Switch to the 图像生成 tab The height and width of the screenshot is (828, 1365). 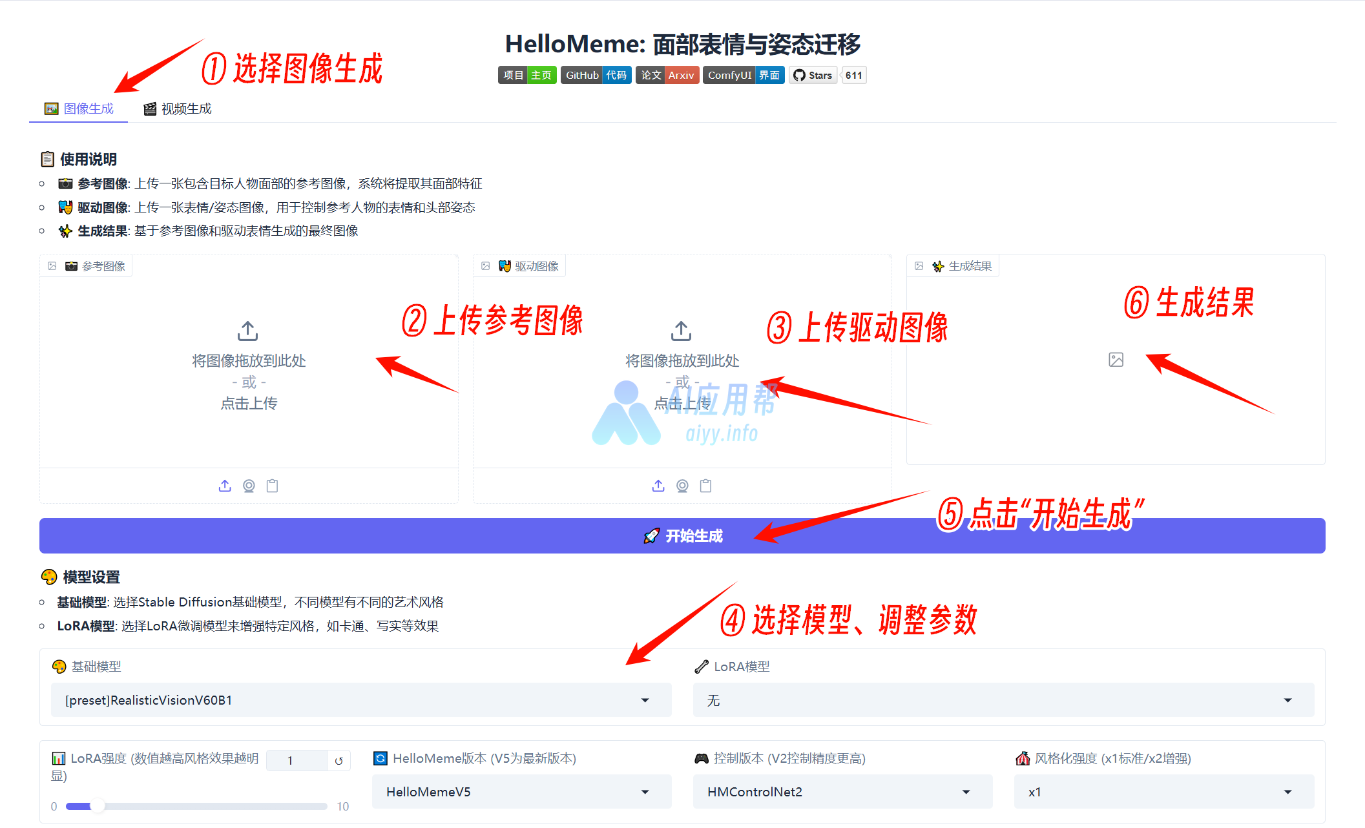click(79, 109)
